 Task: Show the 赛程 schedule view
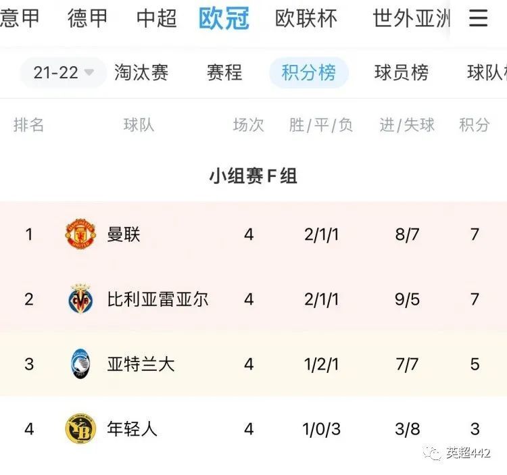pos(224,72)
